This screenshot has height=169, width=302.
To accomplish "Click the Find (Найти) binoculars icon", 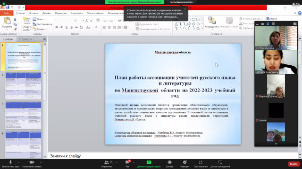I will 268,19.
